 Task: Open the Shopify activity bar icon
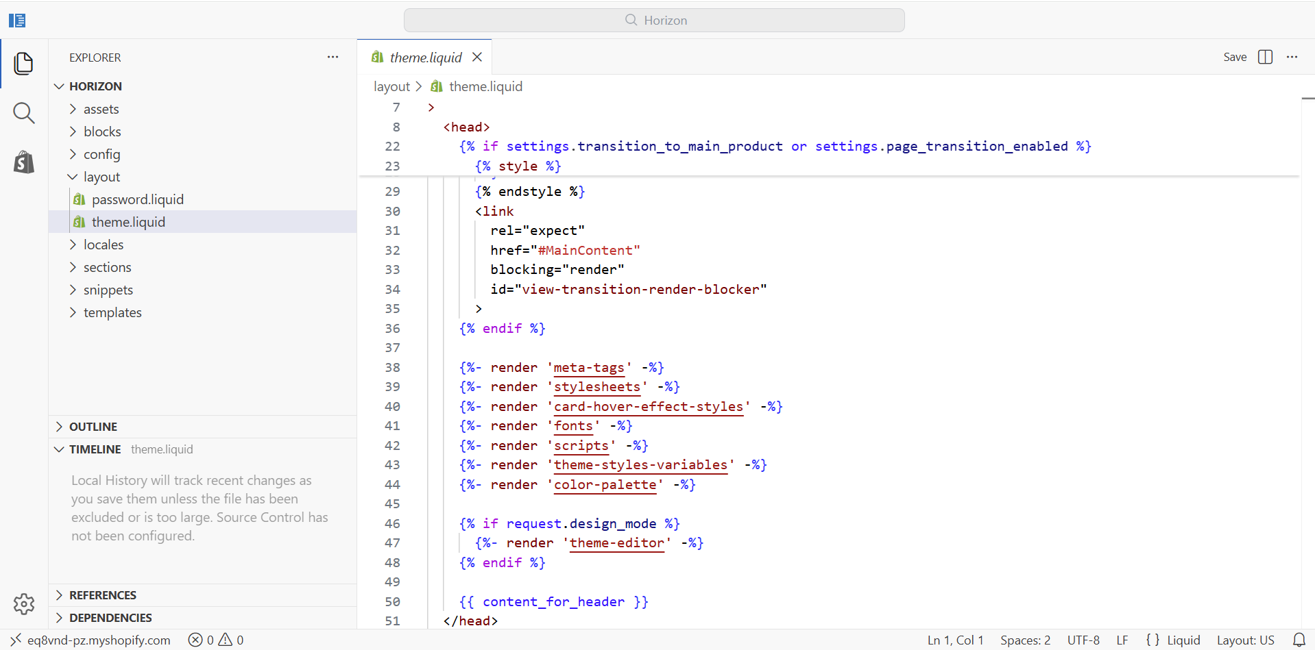[24, 162]
